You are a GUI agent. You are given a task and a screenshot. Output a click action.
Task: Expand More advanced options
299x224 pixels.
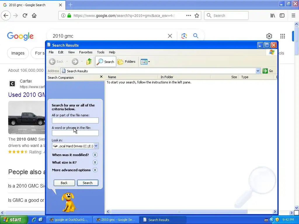pos(95,170)
